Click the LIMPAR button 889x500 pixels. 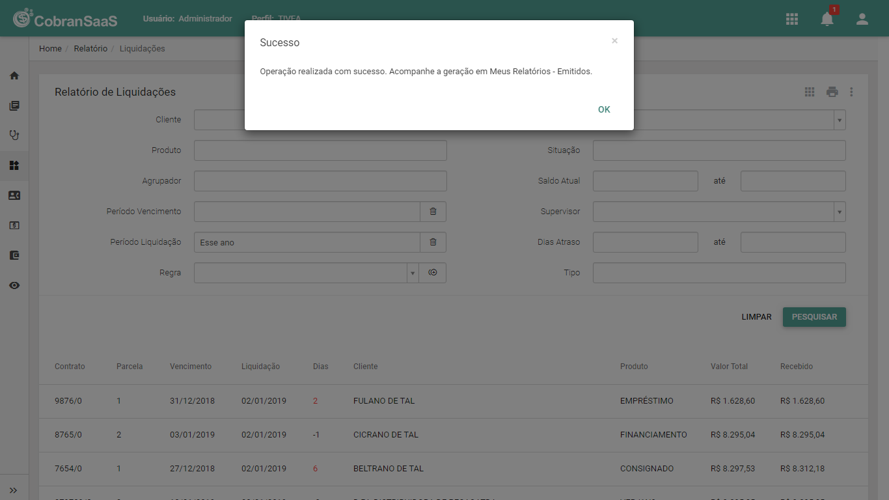pyautogui.click(x=756, y=317)
